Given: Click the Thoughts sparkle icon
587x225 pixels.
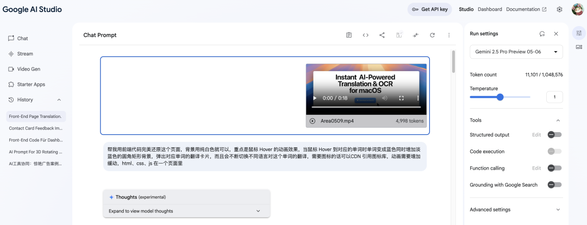Looking at the screenshot, I should click(111, 197).
